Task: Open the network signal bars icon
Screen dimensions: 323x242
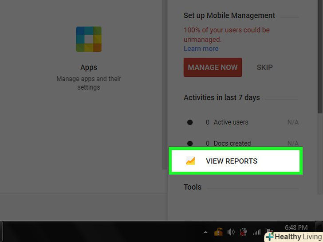Action: (x=256, y=232)
